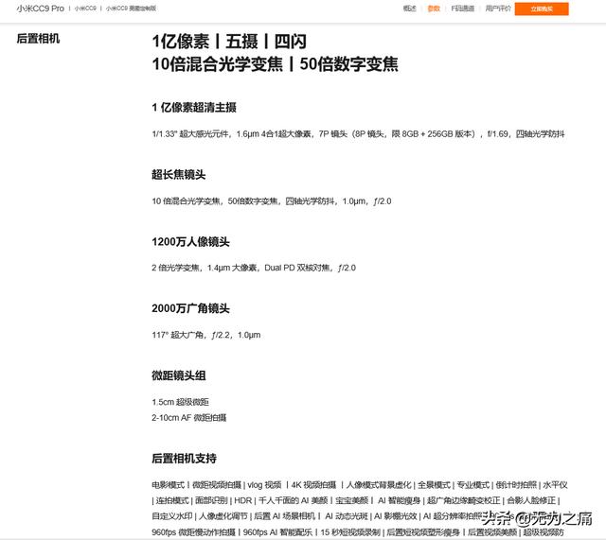This screenshot has height=540, width=606.
Task: Open the 小米CC9 美图定制版 link
Action: 131,9
